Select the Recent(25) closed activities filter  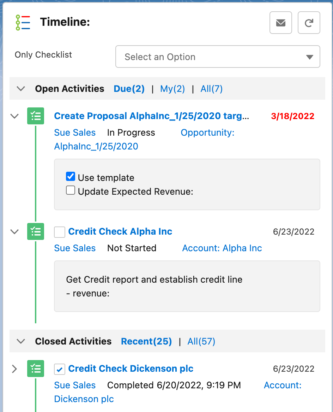(x=146, y=341)
